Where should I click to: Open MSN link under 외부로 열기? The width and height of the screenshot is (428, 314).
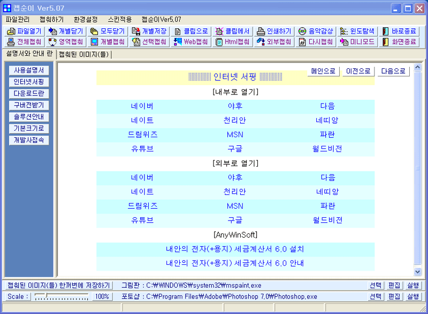[235, 206]
